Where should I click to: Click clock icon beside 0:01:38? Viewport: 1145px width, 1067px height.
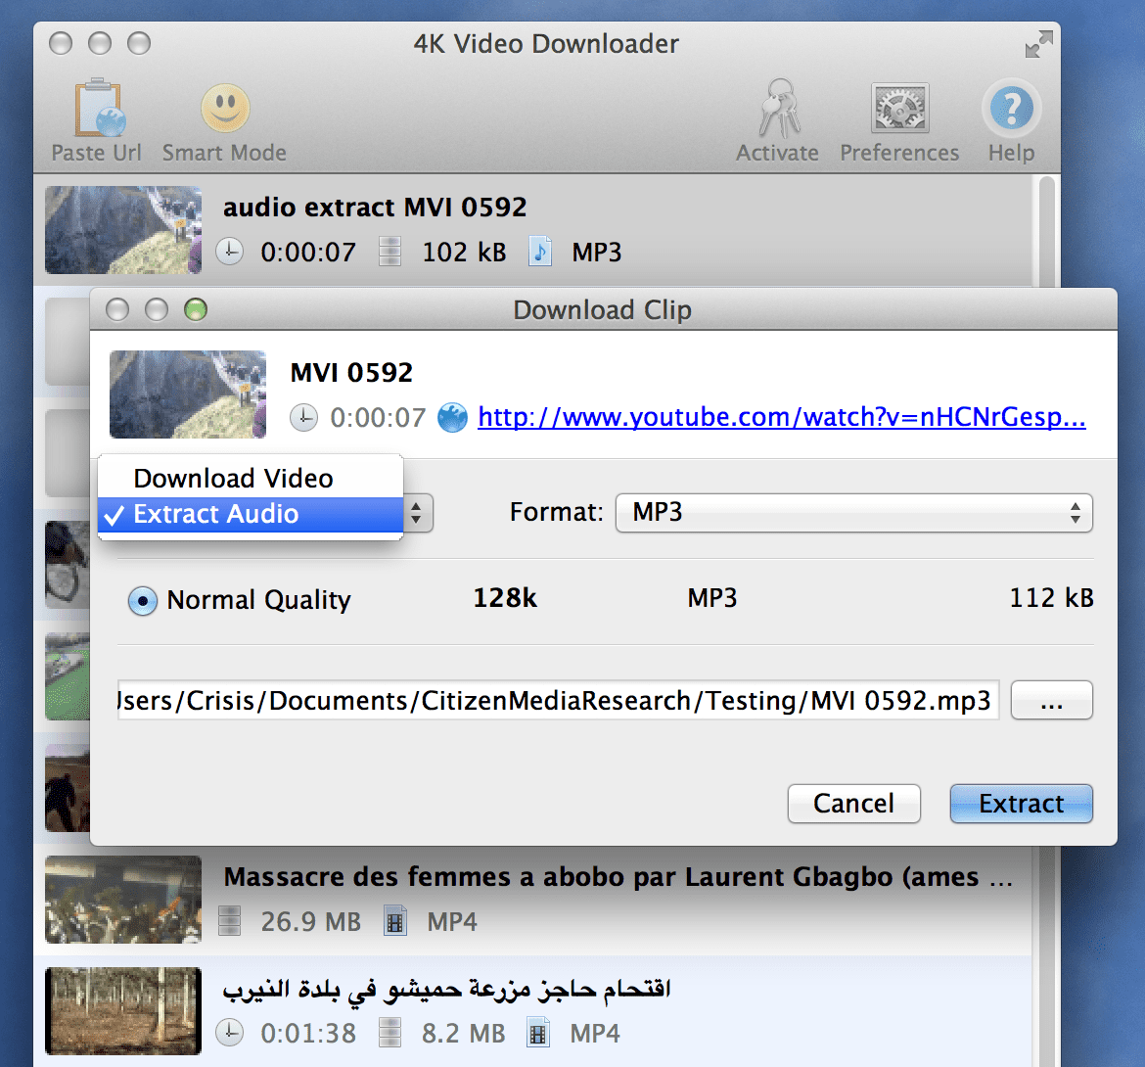pos(229,1033)
